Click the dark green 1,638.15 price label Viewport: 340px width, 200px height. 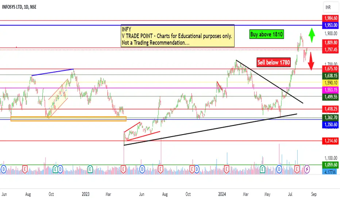tap(331, 76)
